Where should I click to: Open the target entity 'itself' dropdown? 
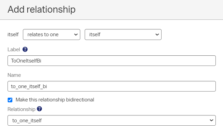123,34
